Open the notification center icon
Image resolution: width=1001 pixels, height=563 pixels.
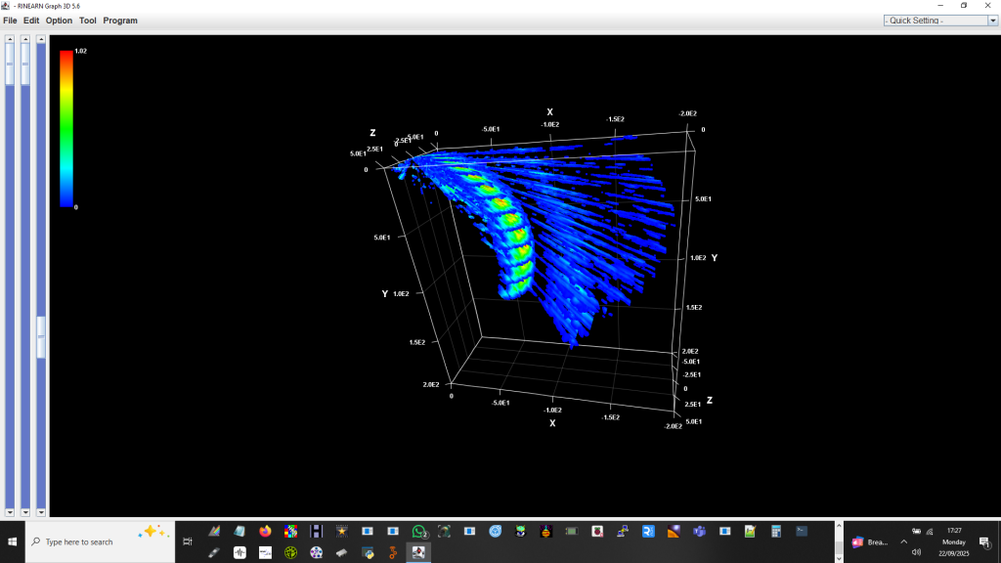click(984, 541)
